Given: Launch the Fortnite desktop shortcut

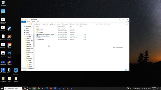Looking at the screenshot, I should tap(3, 12).
